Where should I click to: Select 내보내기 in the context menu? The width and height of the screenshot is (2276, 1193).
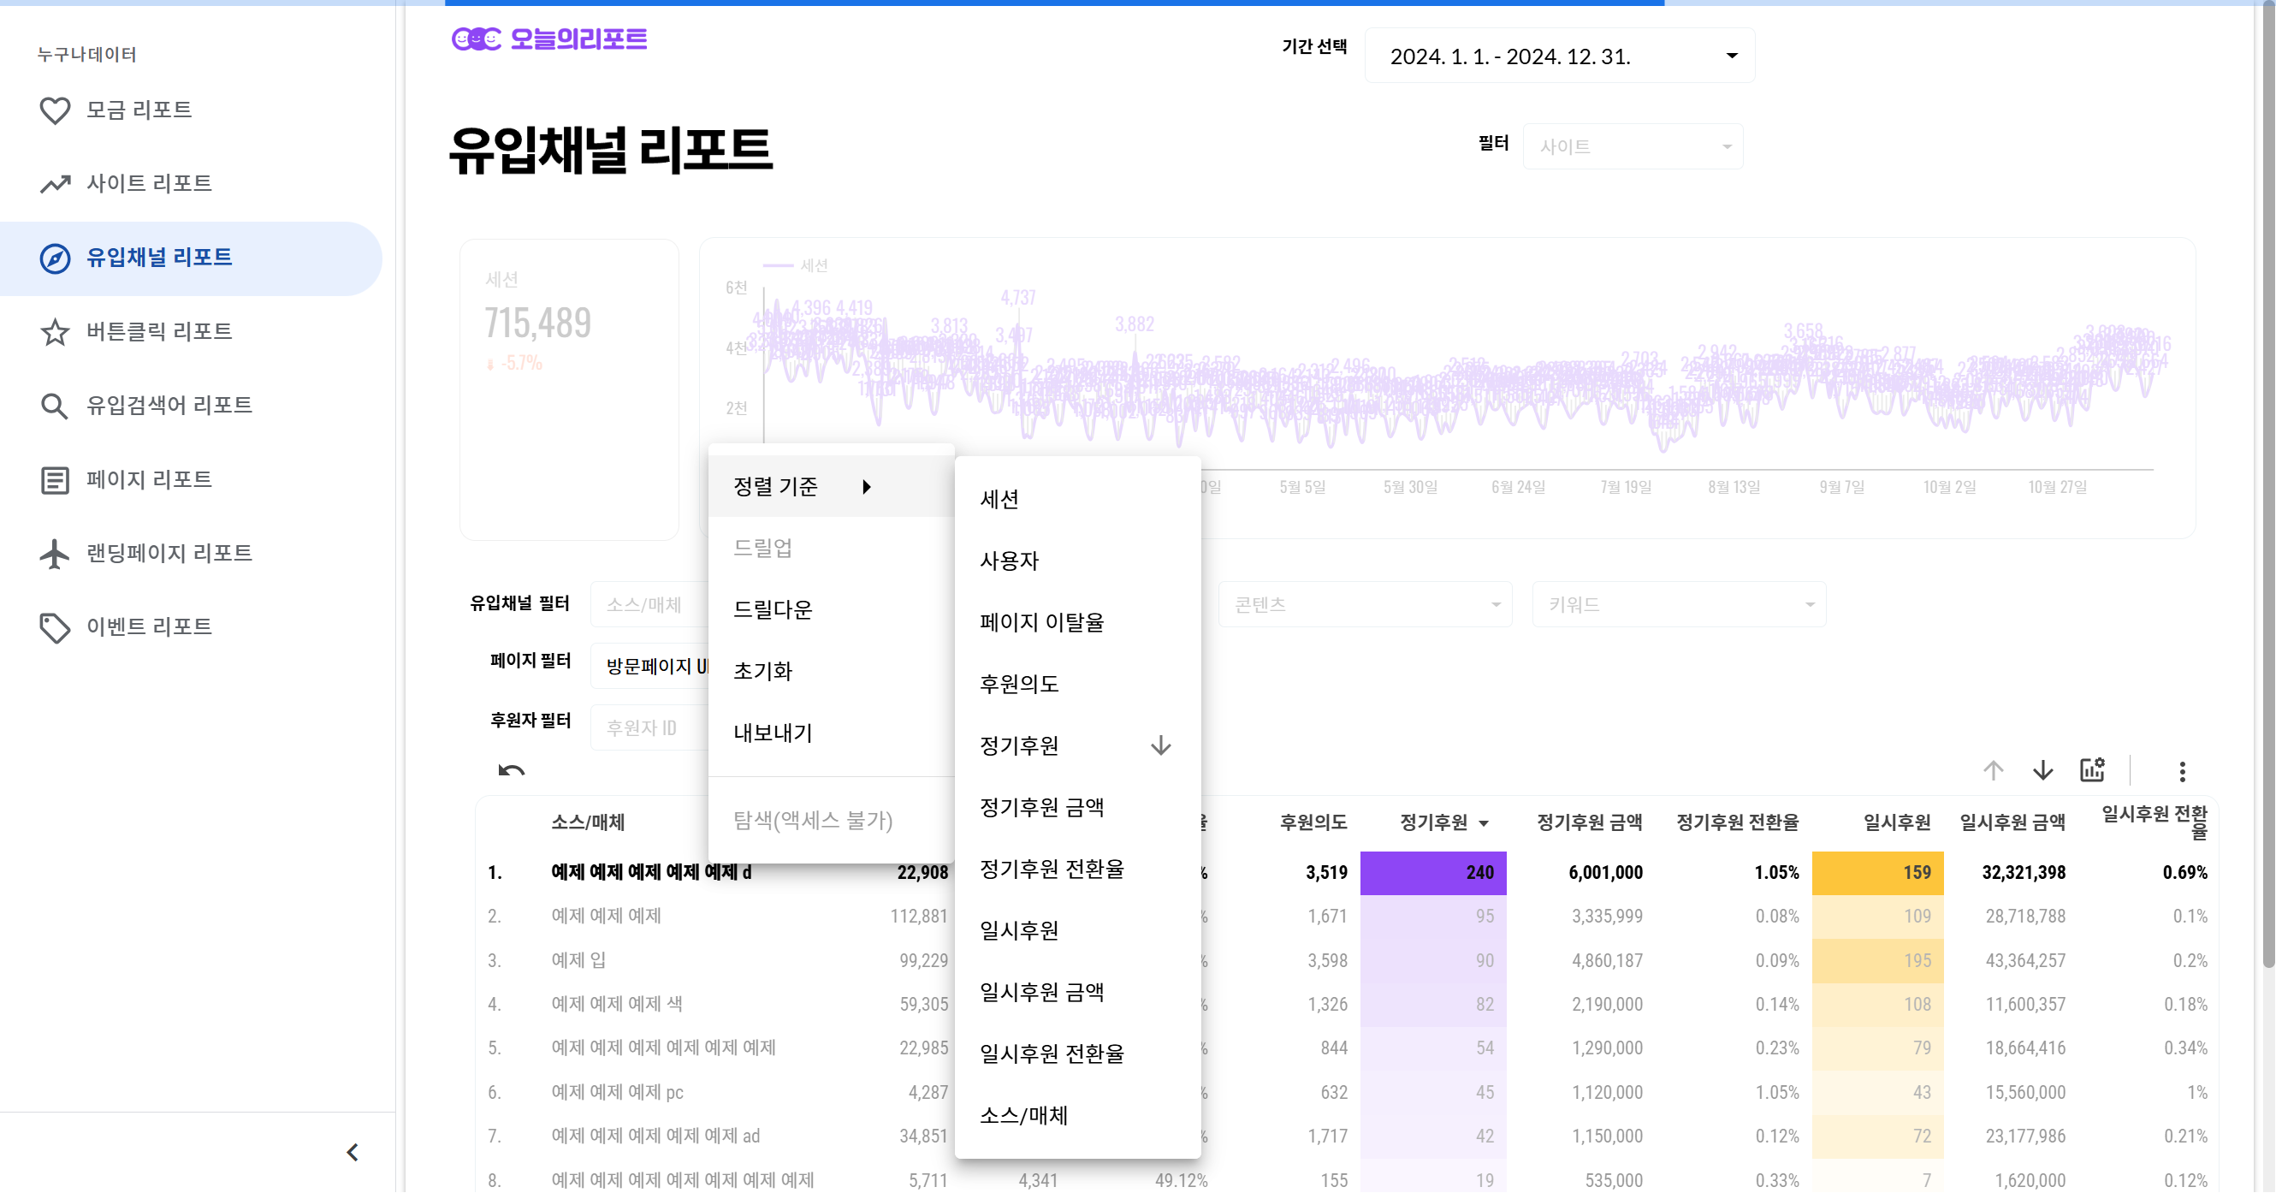pos(832,733)
